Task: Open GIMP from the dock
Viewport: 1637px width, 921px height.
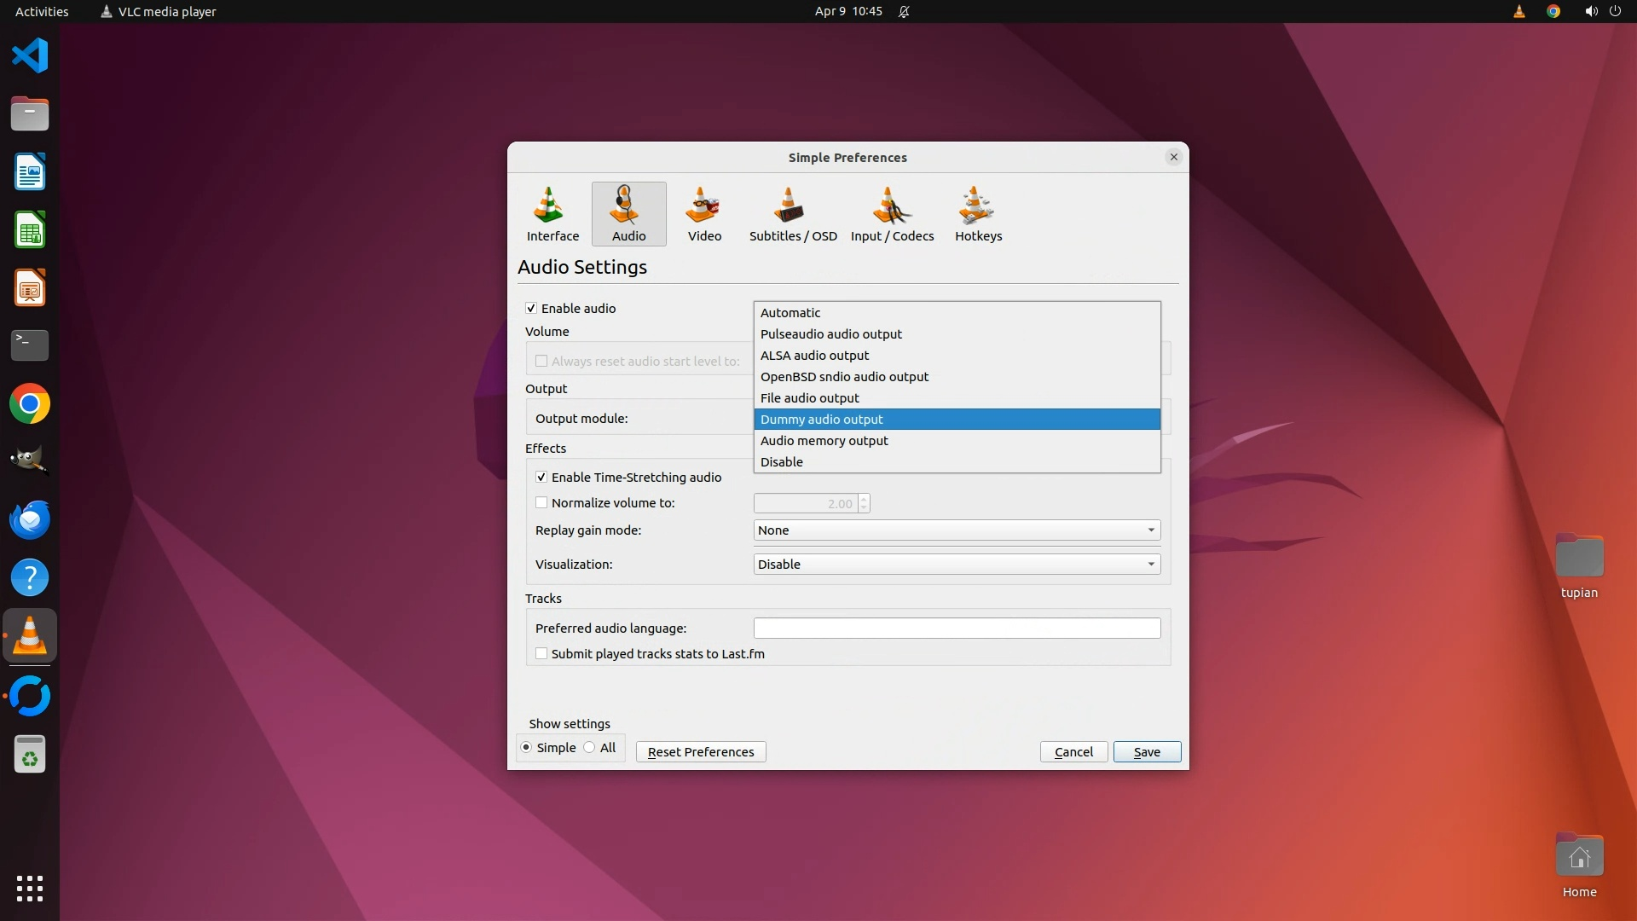Action: [x=30, y=461]
